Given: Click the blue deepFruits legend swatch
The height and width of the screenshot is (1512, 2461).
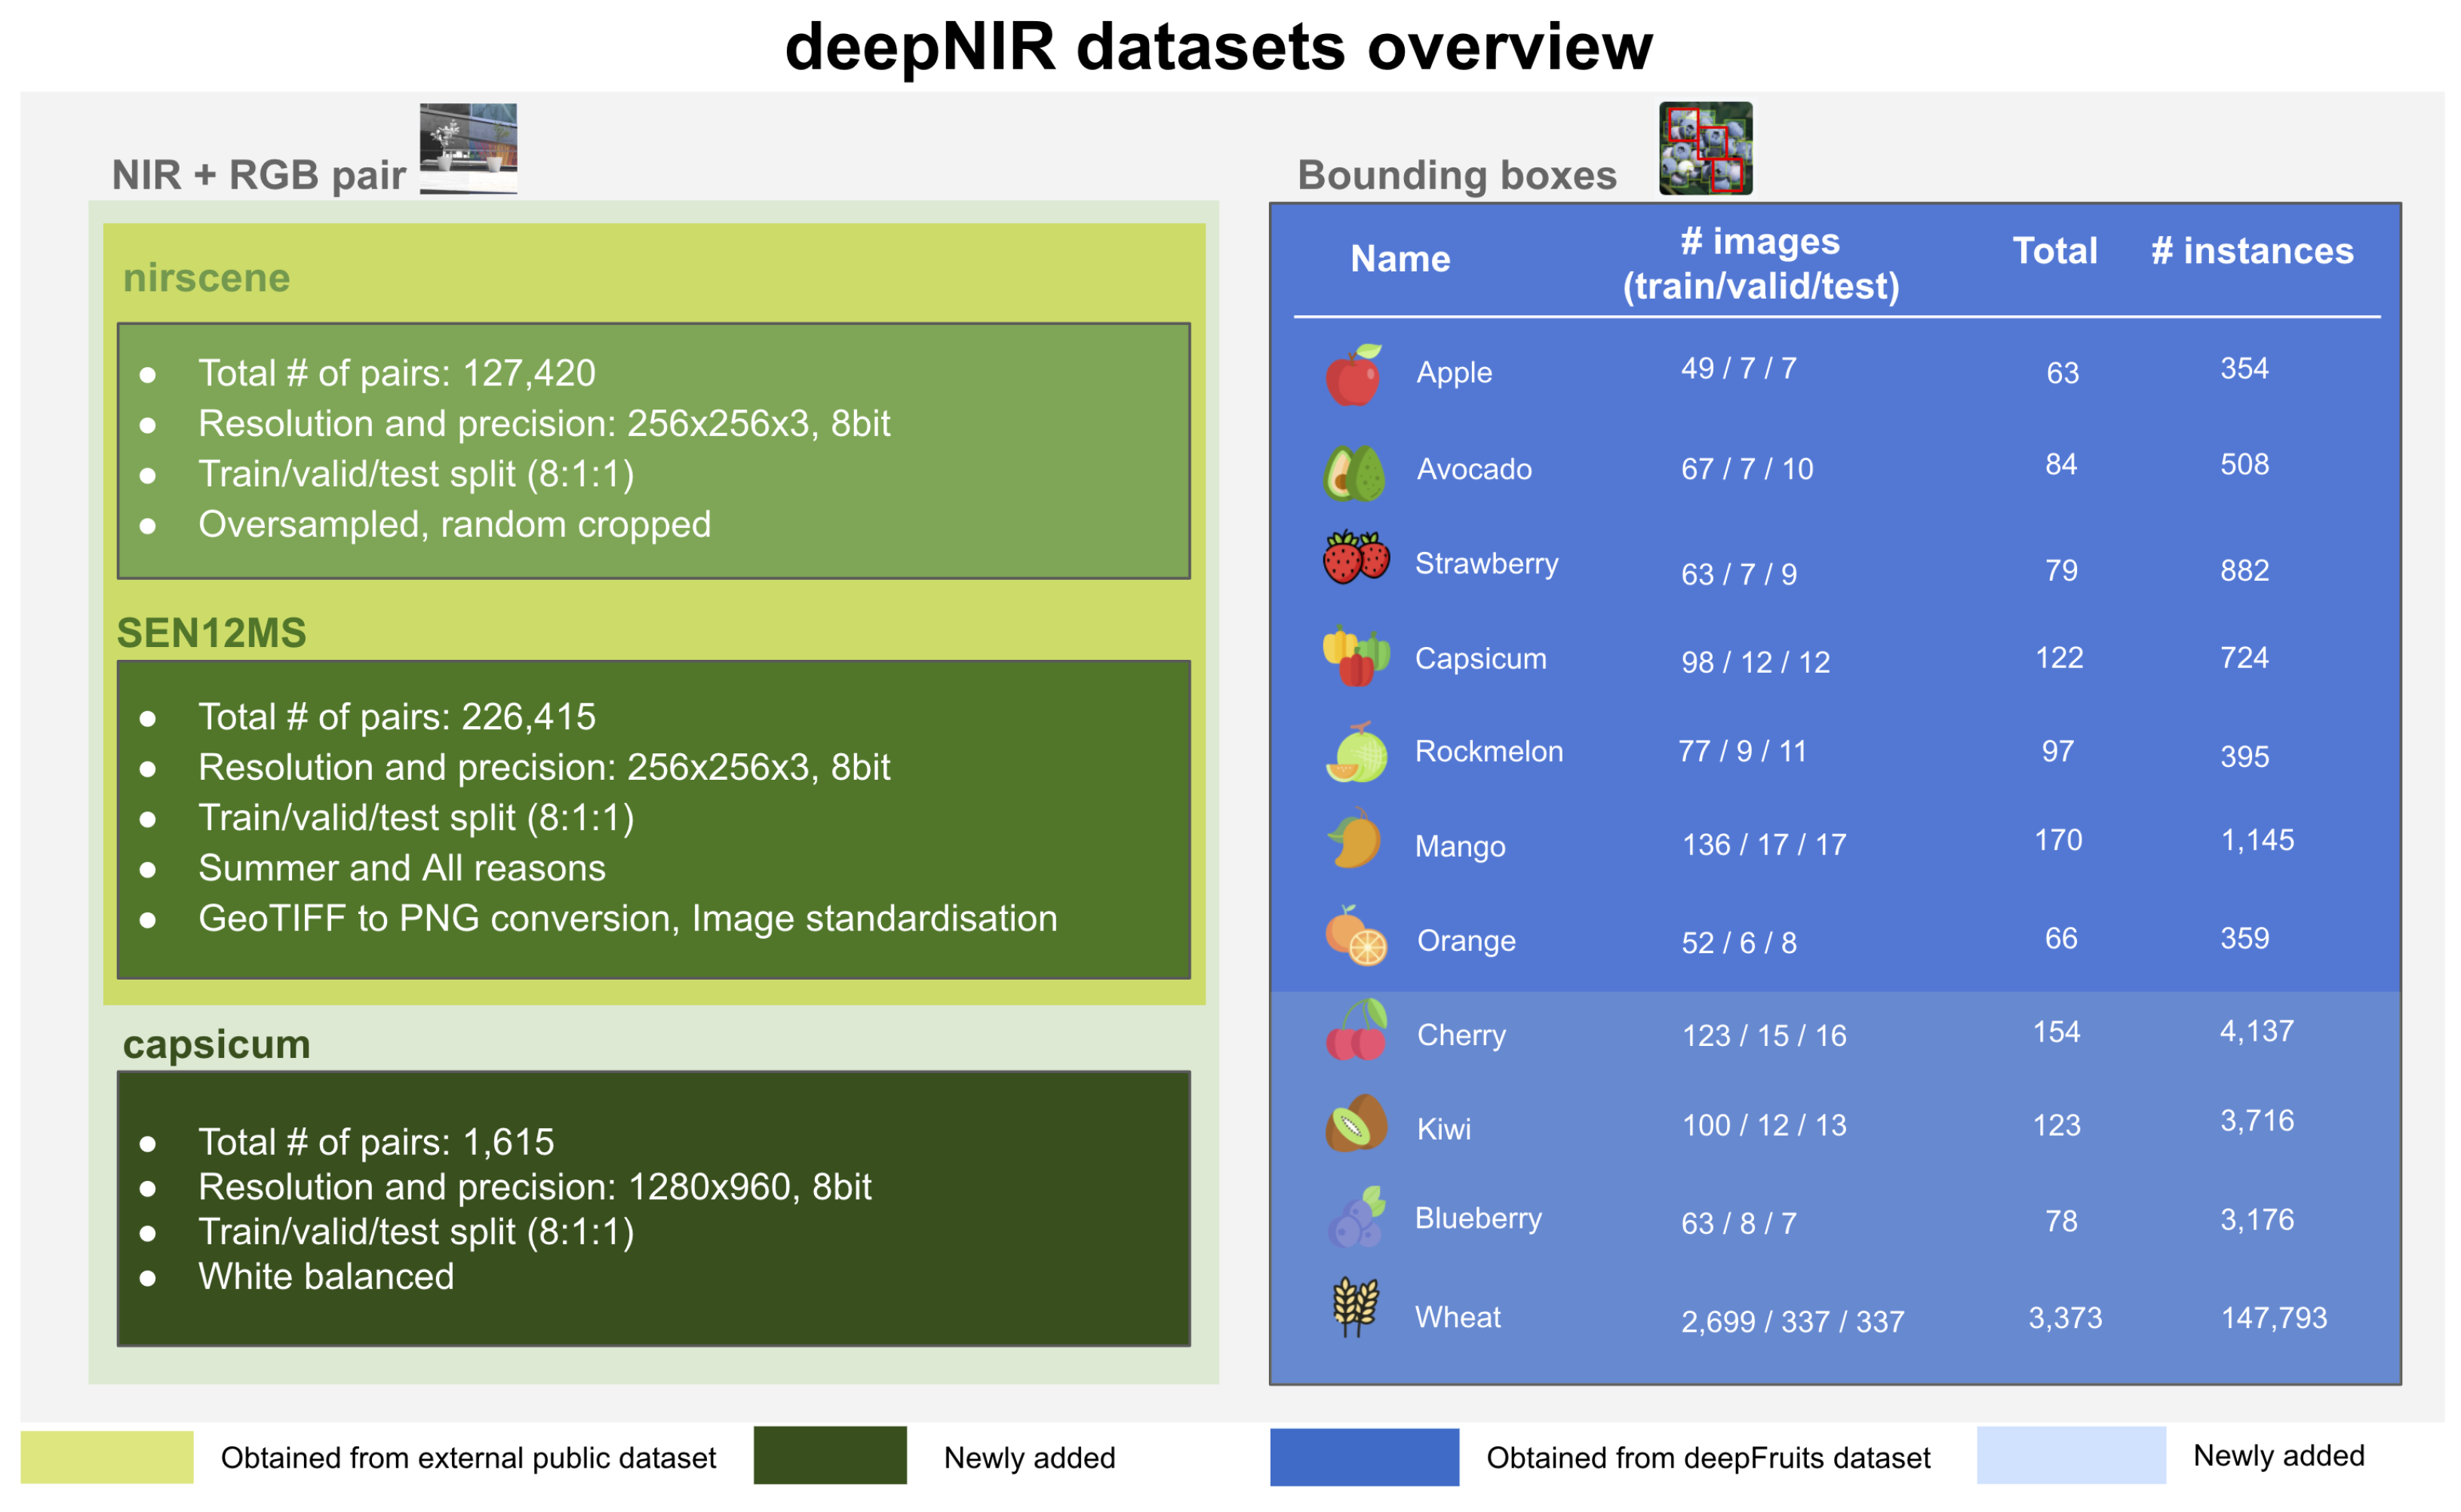Looking at the screenshot, I should 1363,1456.
